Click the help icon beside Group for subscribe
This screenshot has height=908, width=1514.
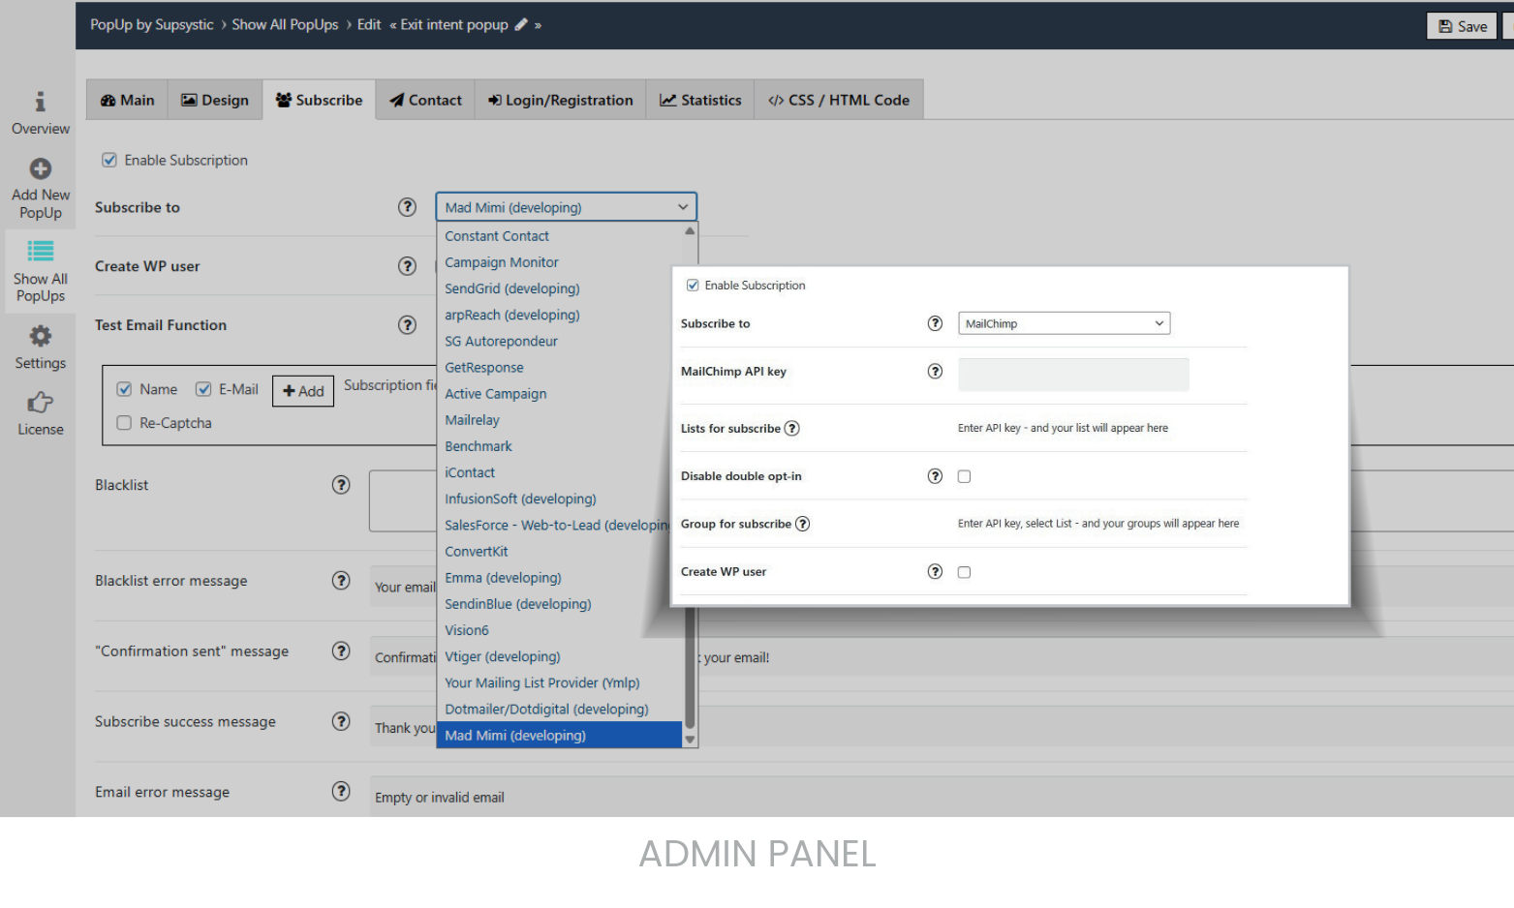point(802,524)
